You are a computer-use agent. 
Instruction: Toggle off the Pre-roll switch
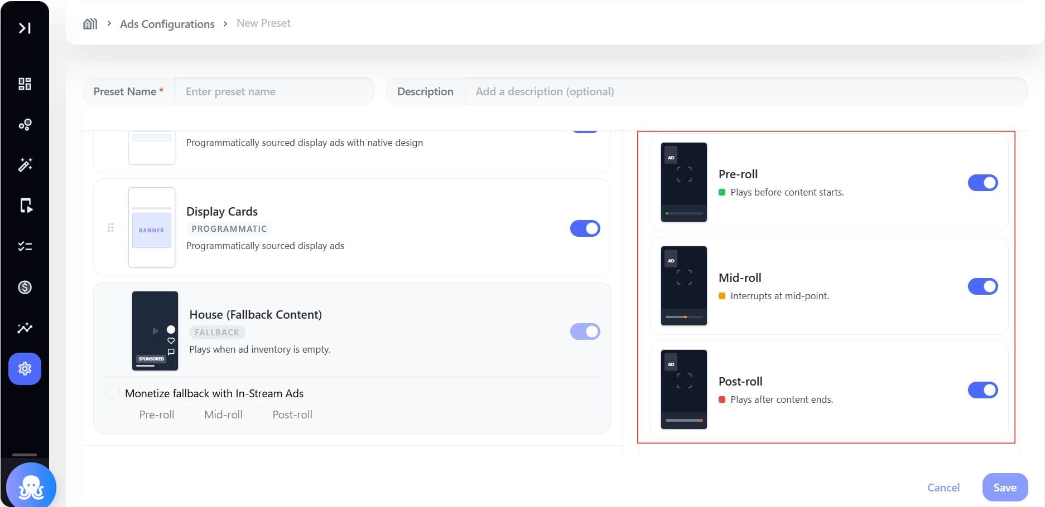pos(983,183)
